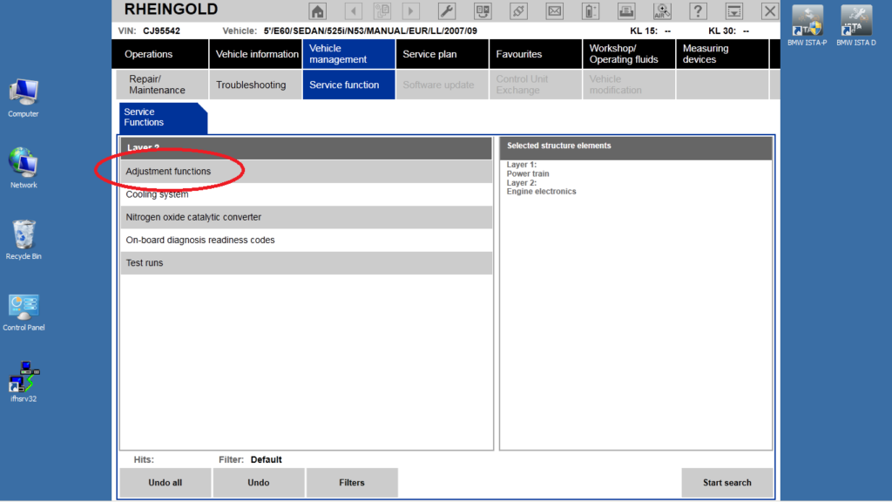Click the Selected structure elements header
The image size is (892, 502).
pyautogui.click(x=636, y=147)
